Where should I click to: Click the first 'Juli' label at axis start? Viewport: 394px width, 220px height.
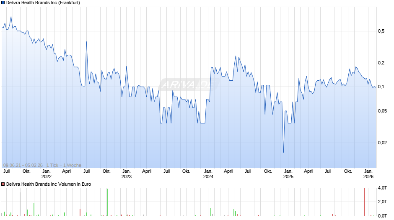click(7, 171)
